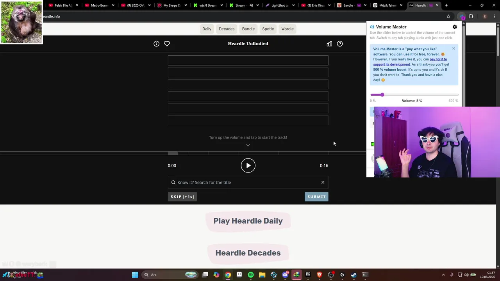Adjust the Volume Master volume slider handle
Screen dimensions: 500x281
[x=382, y=95]
